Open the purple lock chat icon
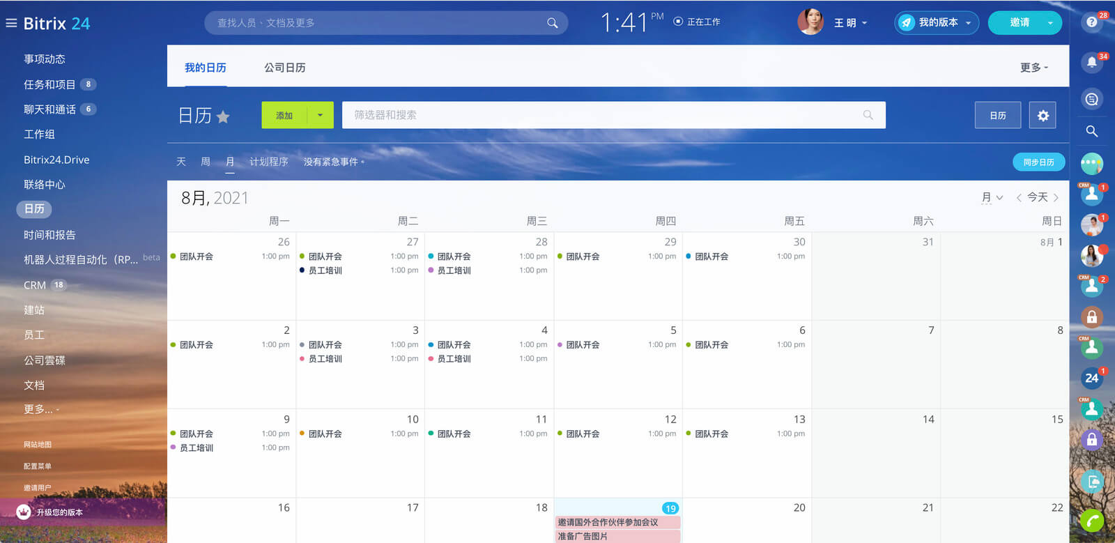The image size is (1115, 543). pos(1091,439)
